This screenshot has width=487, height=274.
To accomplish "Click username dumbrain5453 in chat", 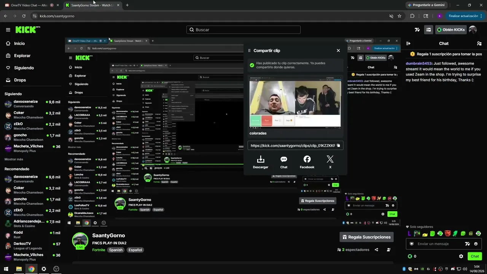I will (x=419, y=64).
